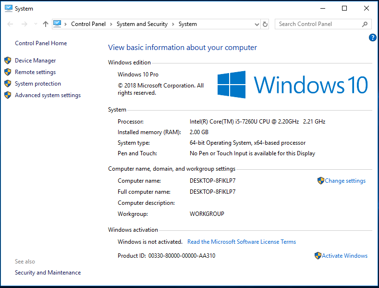
Task: Refresh the System page
Action: (x=265, y=24)
